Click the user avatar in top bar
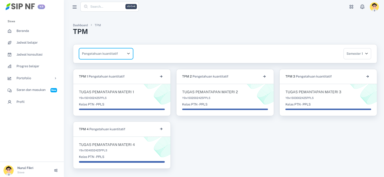 tap(374, 7)
